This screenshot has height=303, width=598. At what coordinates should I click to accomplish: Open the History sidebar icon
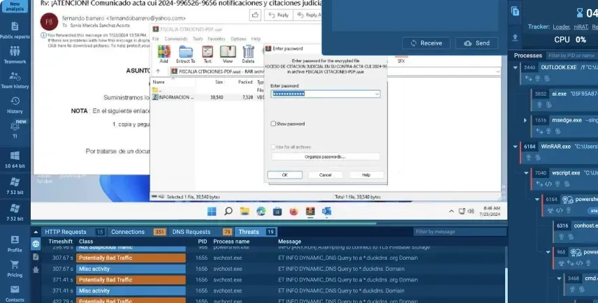pos(15,105)
